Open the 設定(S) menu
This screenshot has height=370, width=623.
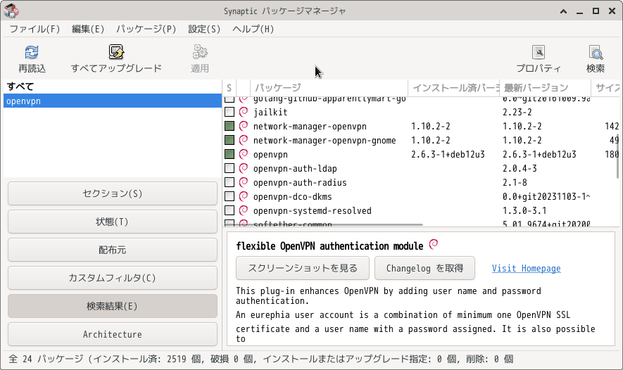point(204,29)
